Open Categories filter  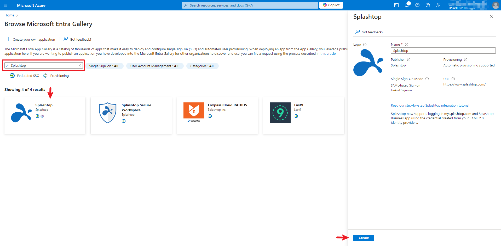click(x=202, y=66)
